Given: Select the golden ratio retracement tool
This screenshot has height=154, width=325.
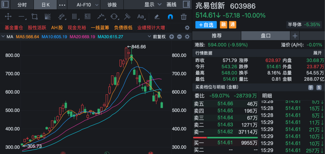Looking at the screenshot, I should (x=88, y=16).
